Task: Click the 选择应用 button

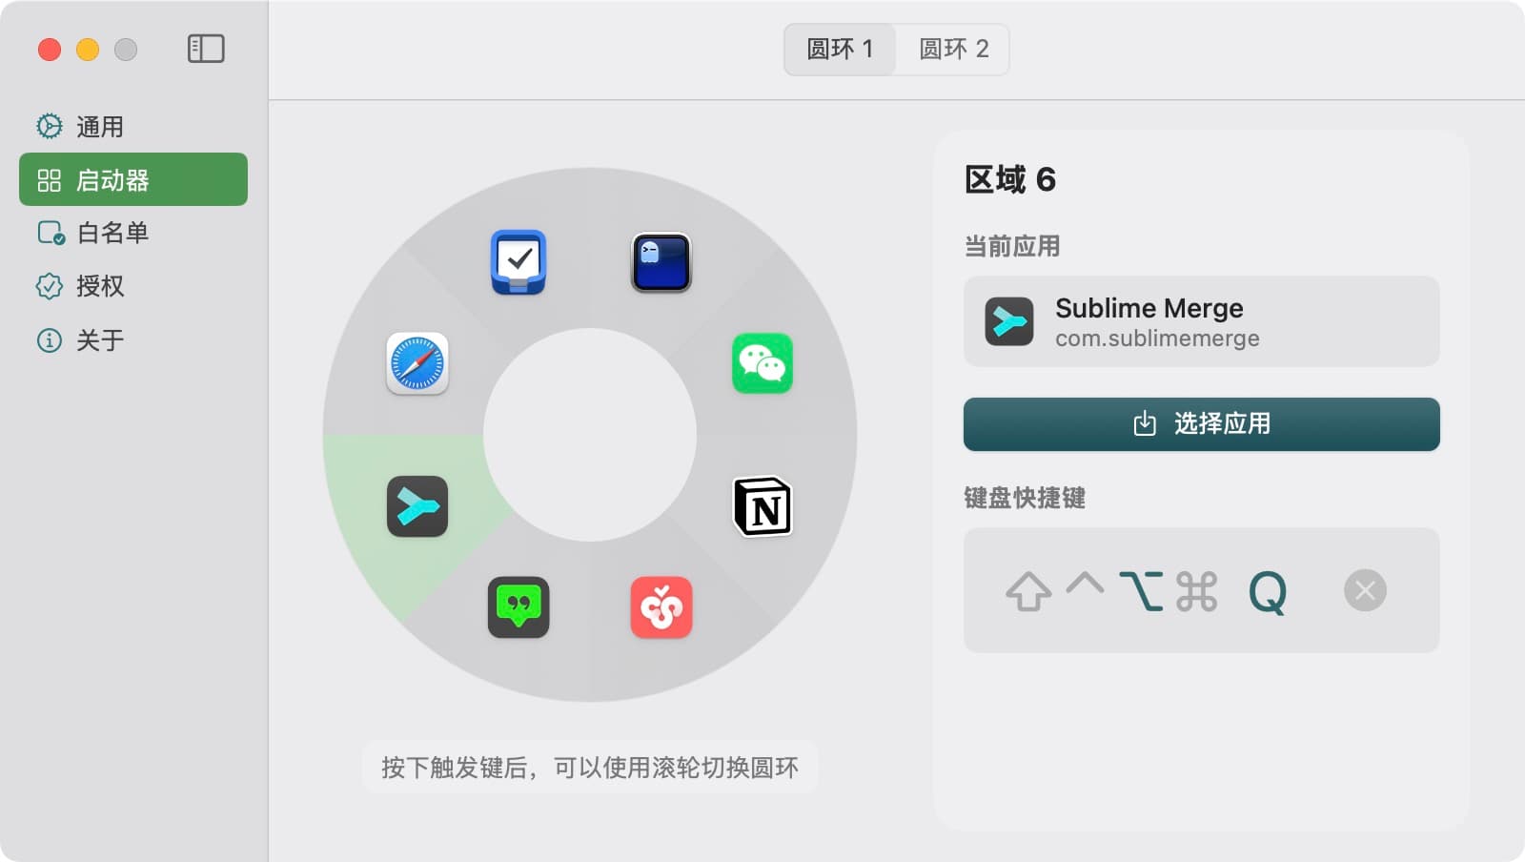Action: [1201, 424]
